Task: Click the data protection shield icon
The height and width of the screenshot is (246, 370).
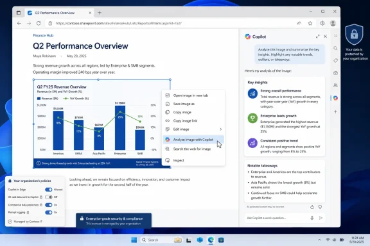Action: click(354, 35)
